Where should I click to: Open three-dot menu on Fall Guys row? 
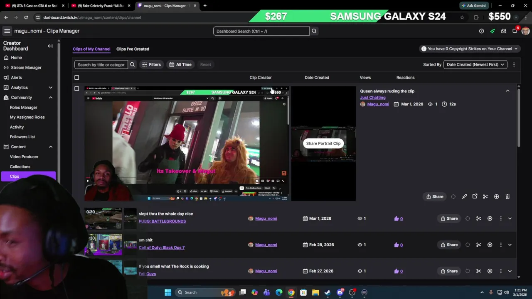click(500, 271)
